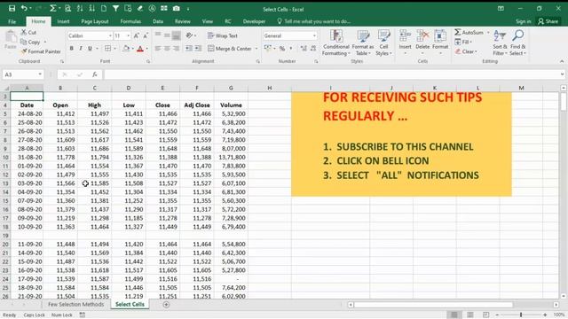
Task: Open the Data tab
Action: click(158, 21)
